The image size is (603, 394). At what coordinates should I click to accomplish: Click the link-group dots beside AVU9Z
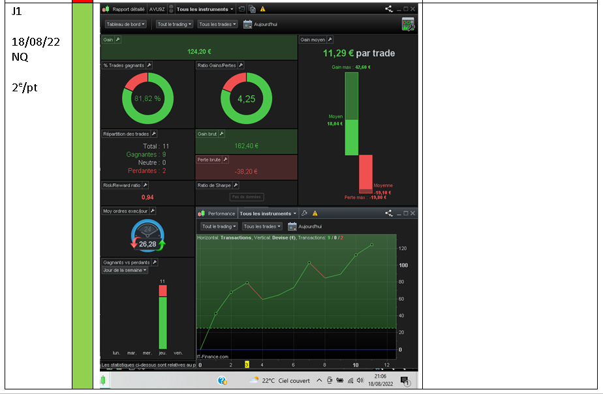click(x=171, y=9)
